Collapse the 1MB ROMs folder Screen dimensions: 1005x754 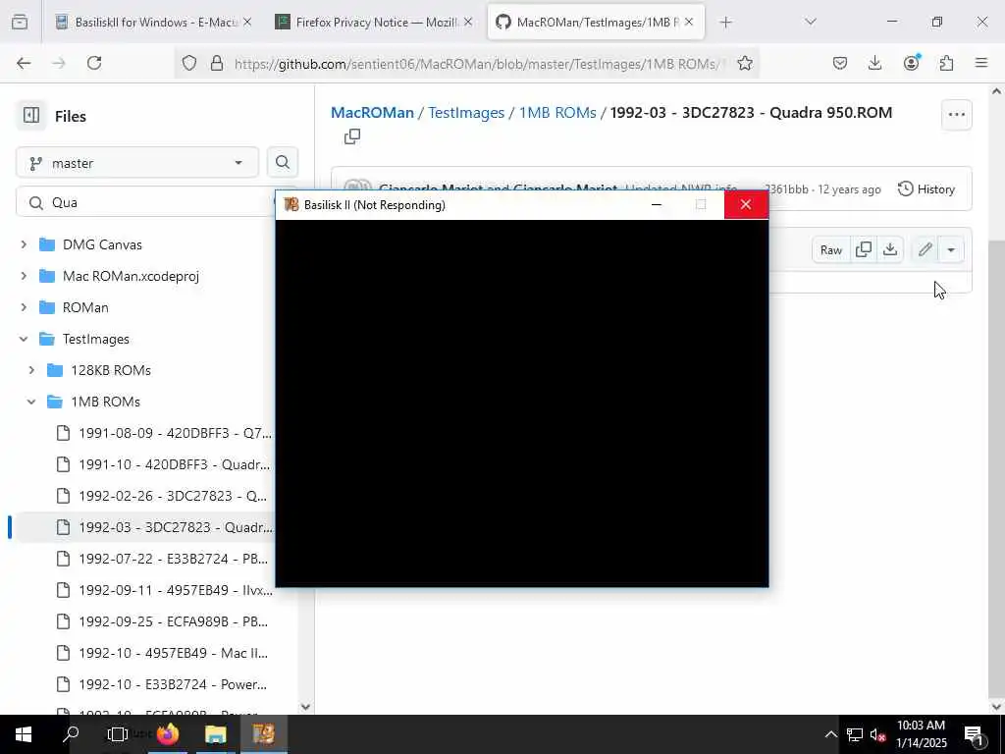(x=31, y=402)
